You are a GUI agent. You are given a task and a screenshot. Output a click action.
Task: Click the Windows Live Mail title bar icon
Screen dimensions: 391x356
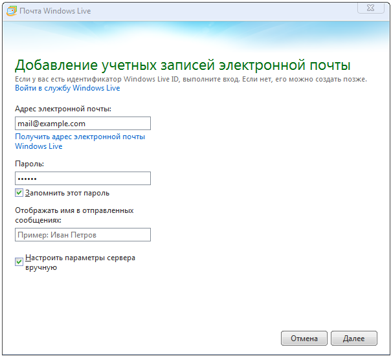click(12, 11)
